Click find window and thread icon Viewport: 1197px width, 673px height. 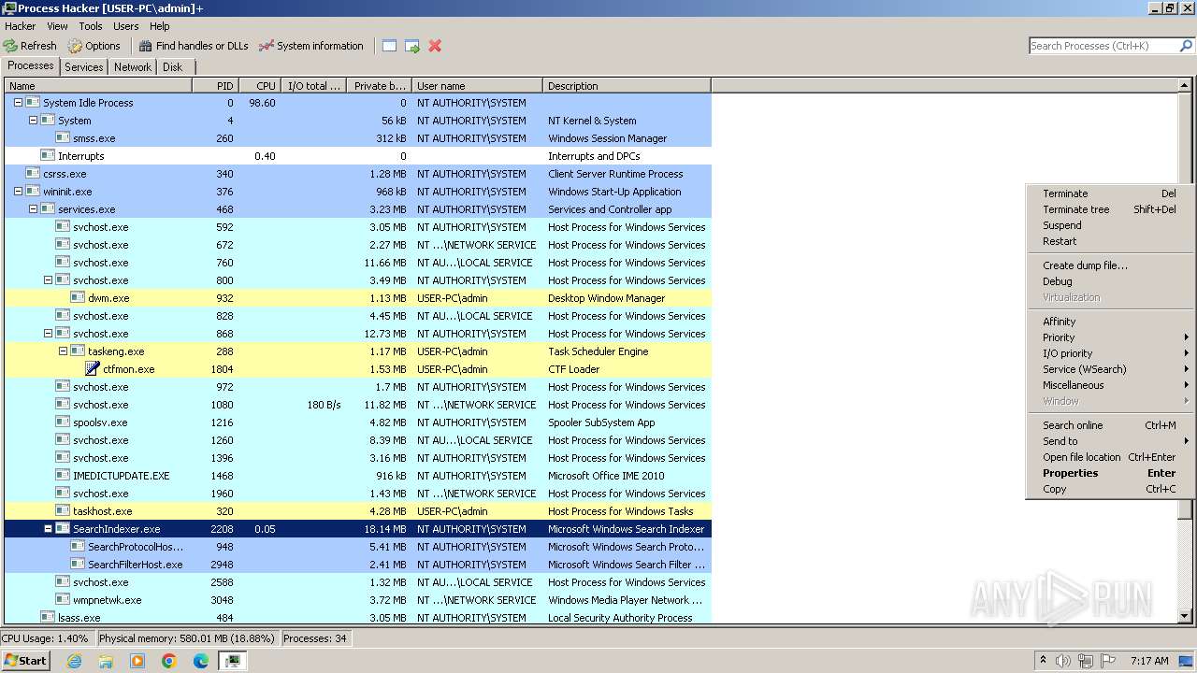pos(412,46)
